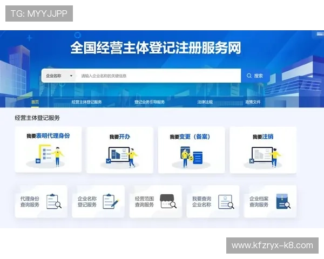Click the 我要开办 card title
The image size is (324, 259).
pyautogui.click(x=120, y=137)
